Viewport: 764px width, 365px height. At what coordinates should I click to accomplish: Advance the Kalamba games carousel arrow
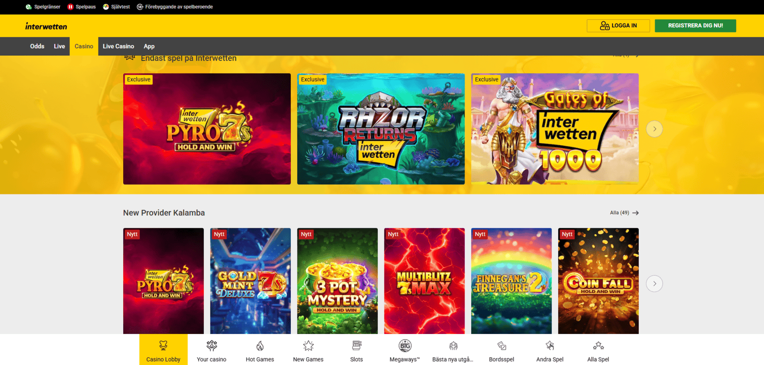pyautogui.click(x=654, y=284)
